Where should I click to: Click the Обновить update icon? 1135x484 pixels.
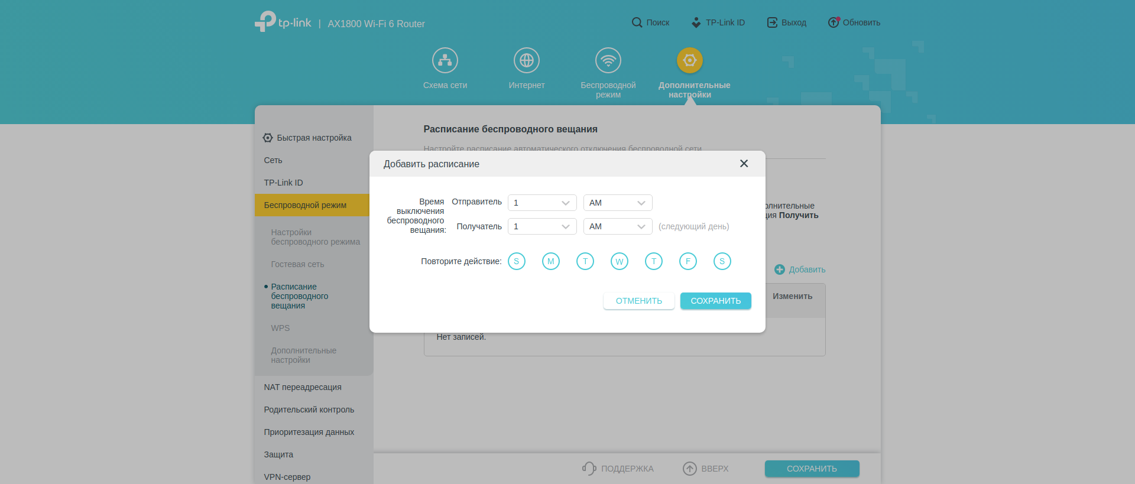point(834,22)
